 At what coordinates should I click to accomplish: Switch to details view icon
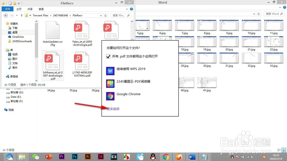click(x=279, y=150)
